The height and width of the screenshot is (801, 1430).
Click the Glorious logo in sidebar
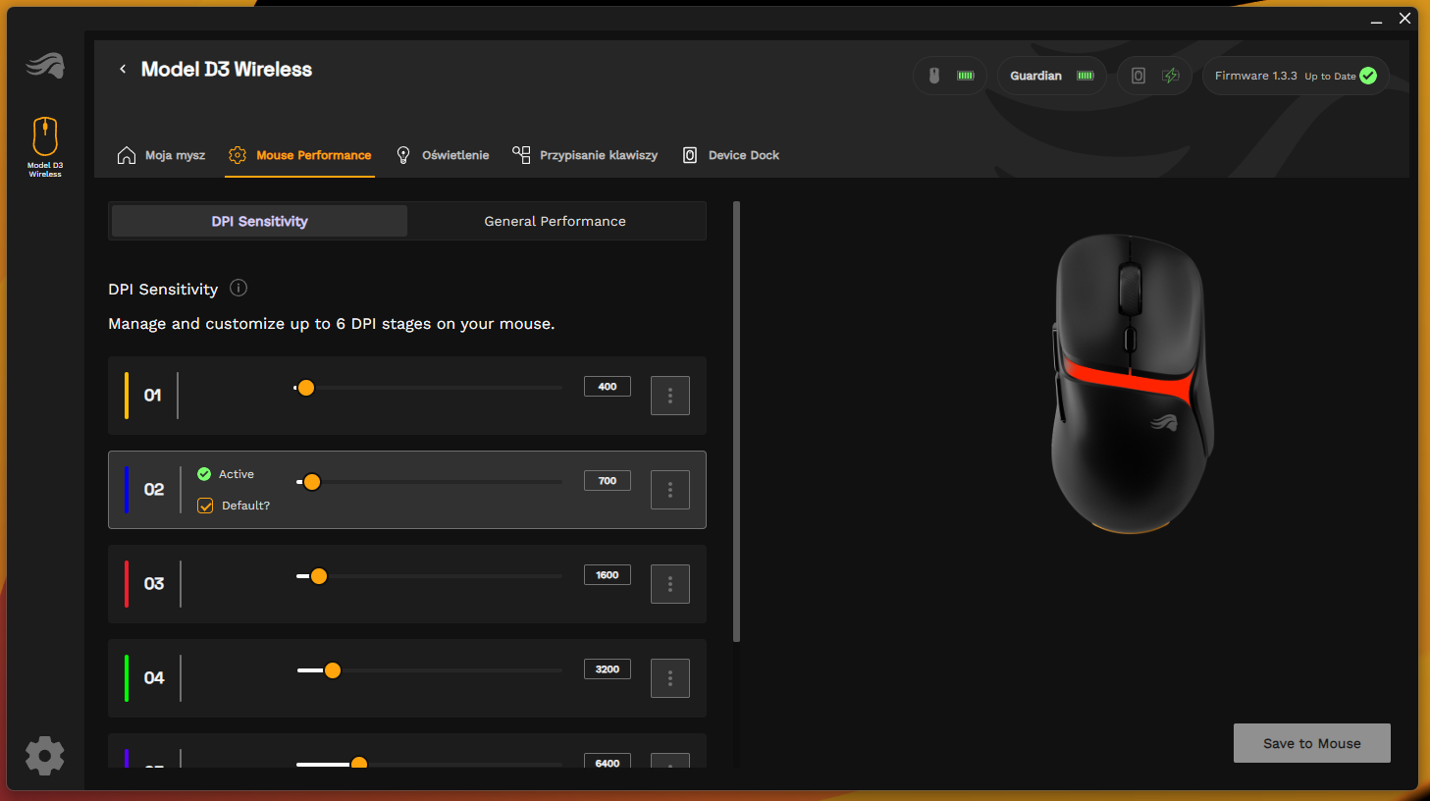click(x=45, y=66)
